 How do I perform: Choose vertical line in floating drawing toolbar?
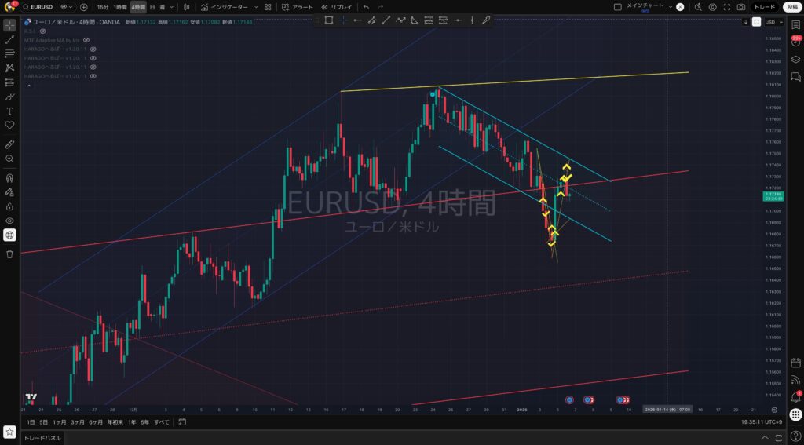[472, 20]
